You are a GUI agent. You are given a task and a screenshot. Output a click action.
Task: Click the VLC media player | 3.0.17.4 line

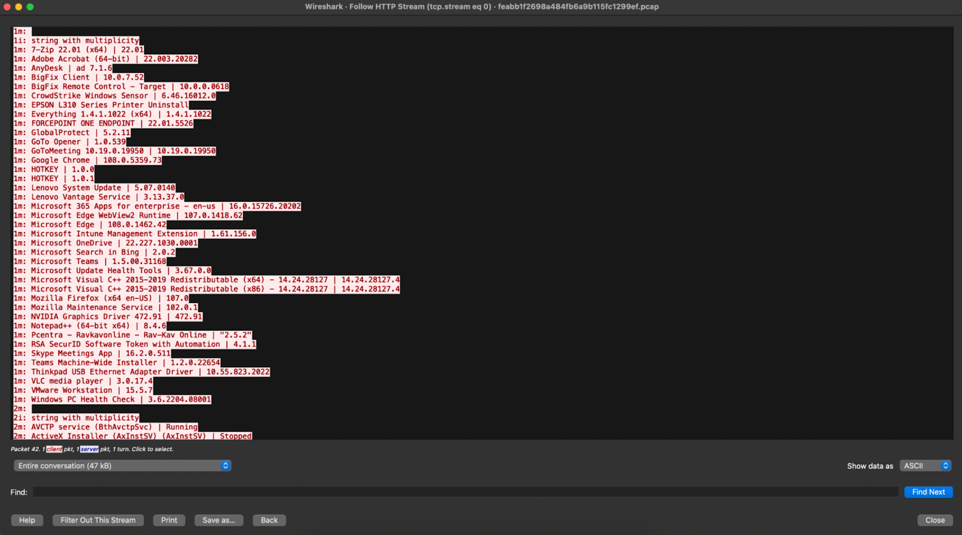pyautogui.click(x=84, y=381)
